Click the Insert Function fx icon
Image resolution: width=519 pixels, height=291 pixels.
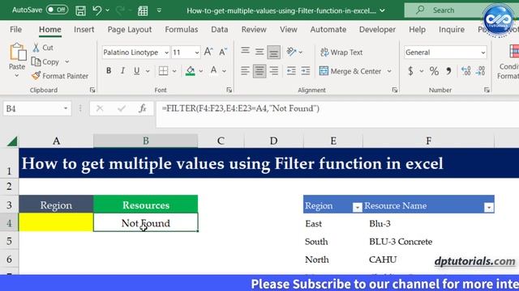pos(143,108)
